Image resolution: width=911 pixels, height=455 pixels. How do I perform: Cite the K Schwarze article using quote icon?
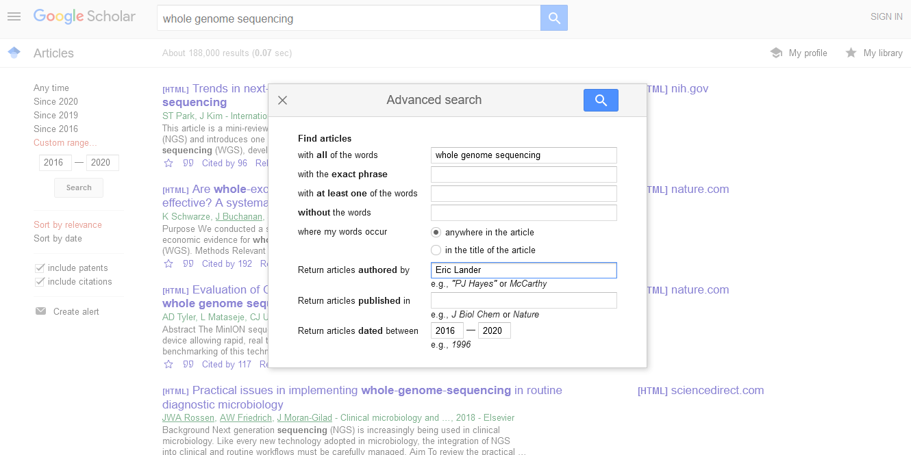click(188, 264)
